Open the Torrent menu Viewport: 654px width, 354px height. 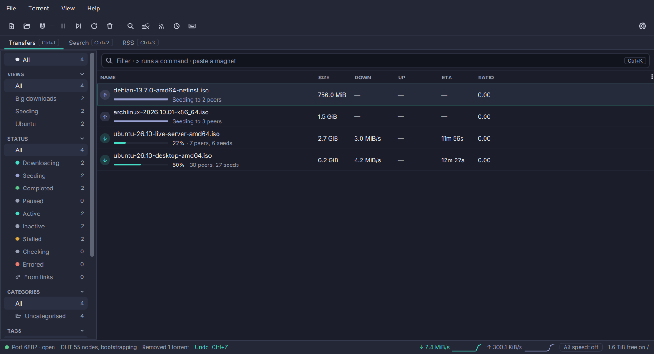coord(39,8)
